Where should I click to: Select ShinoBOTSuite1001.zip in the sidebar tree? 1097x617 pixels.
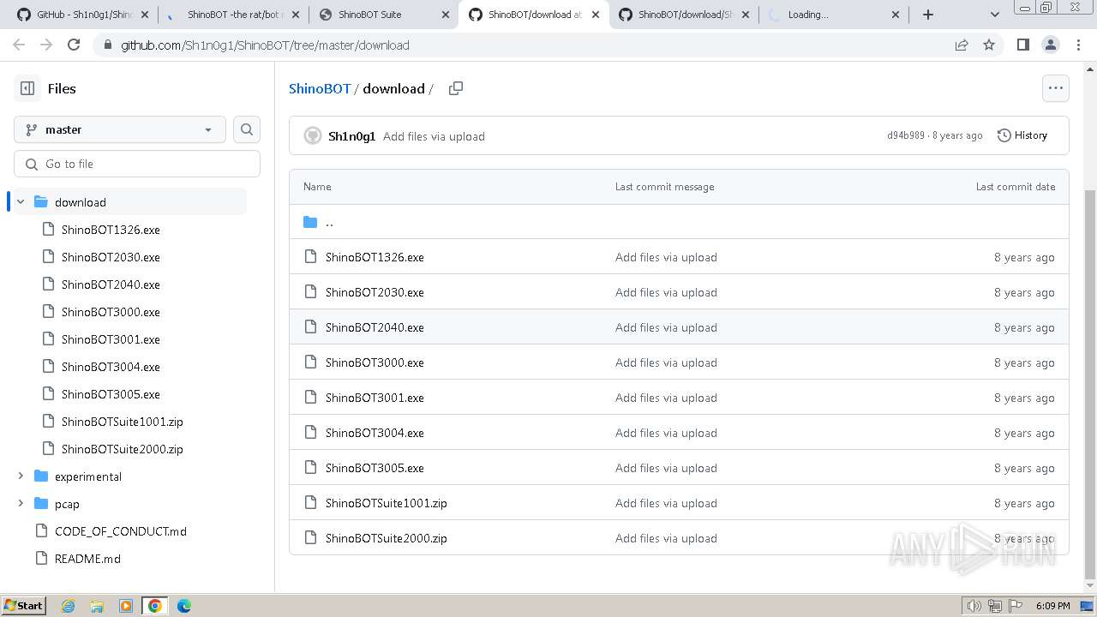point(123,422)
